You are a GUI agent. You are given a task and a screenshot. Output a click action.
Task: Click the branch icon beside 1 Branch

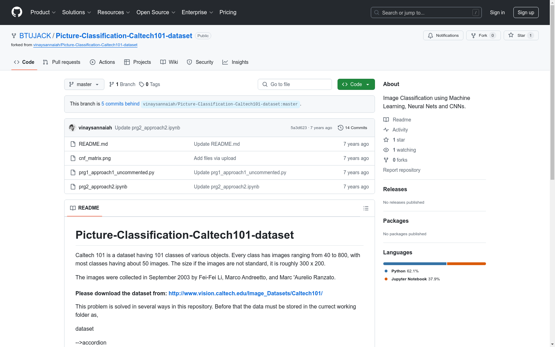point(112,84)
